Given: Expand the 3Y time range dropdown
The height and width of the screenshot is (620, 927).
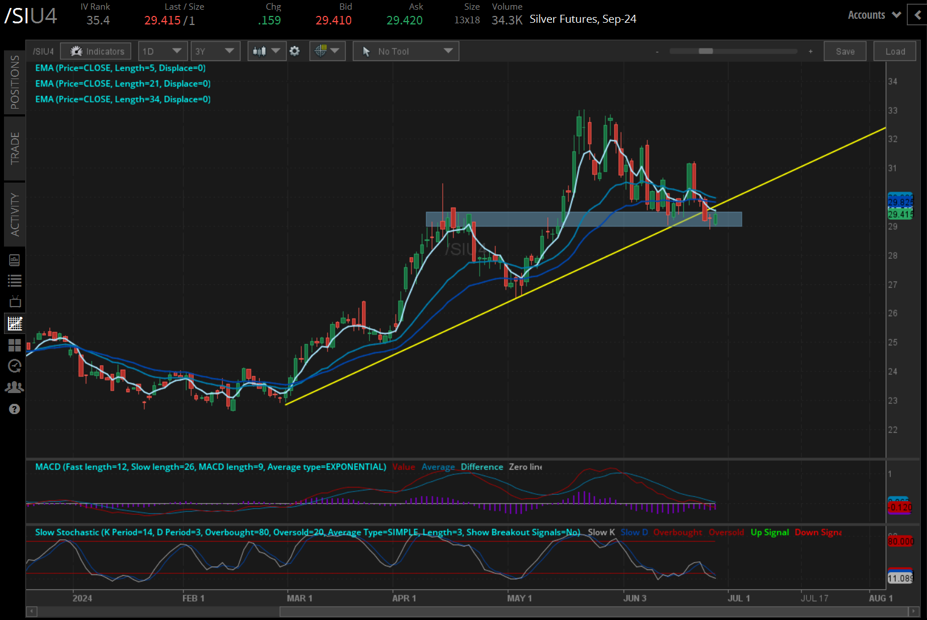Looking at the screenshot, I should (215, 51).
